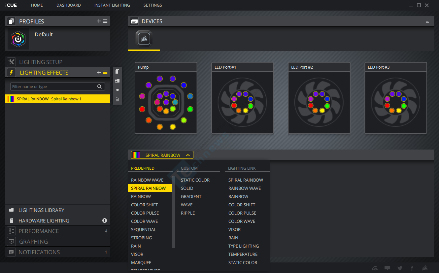Choose predefined Marquee effect
The width and height of the screenshot is (439, 273).
(x=141, y=262)
